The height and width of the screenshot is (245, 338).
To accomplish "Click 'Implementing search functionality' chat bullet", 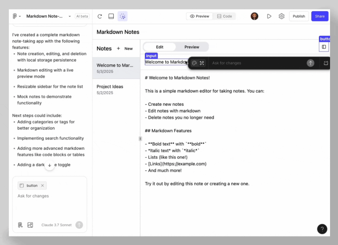I will (50, 138).
